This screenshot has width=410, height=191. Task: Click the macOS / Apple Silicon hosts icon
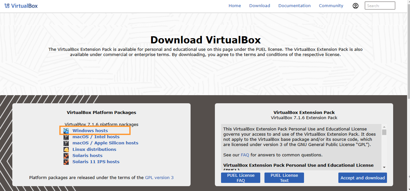(66, 143)
